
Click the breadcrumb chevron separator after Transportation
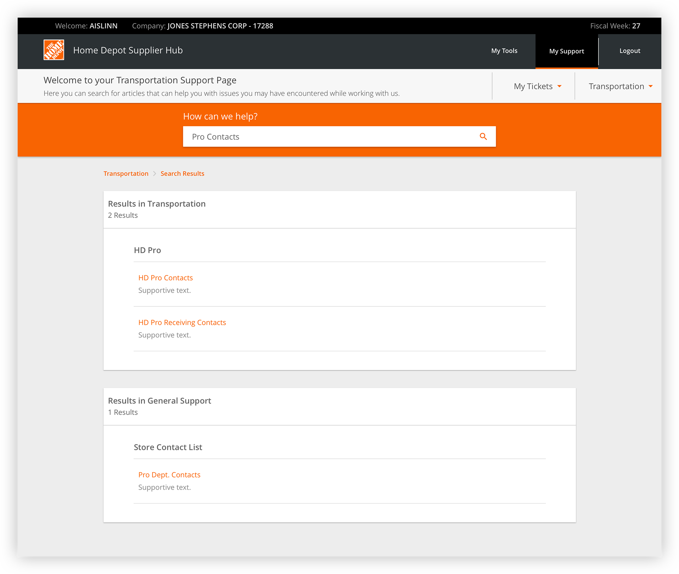click(155, 174)
